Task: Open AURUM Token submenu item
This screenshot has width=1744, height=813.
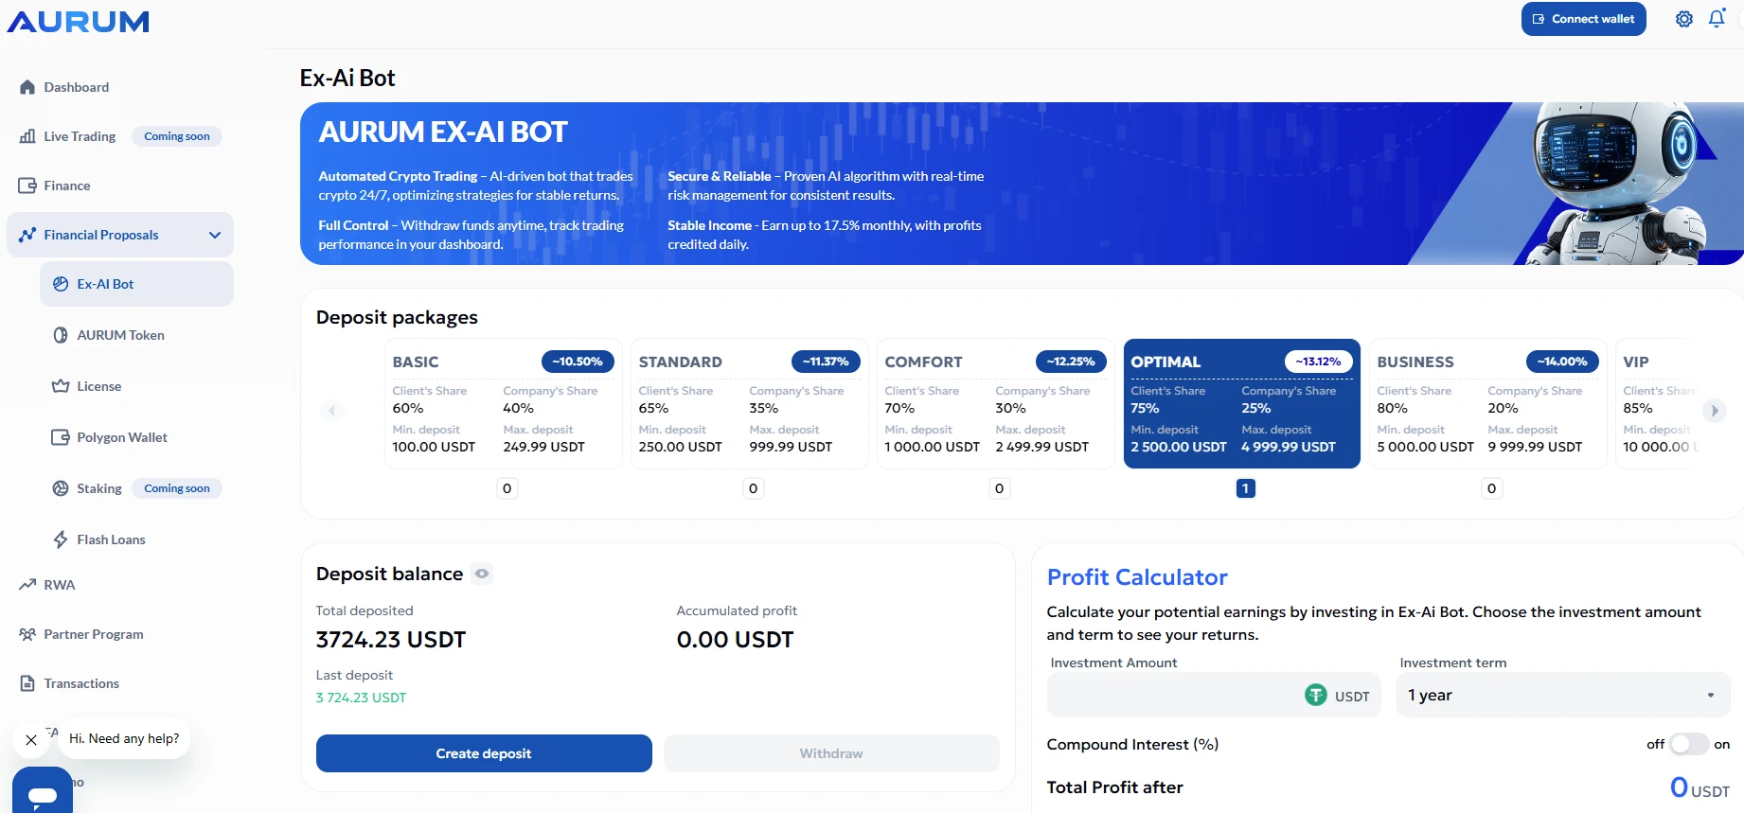Action: click(x=120, y=335)
